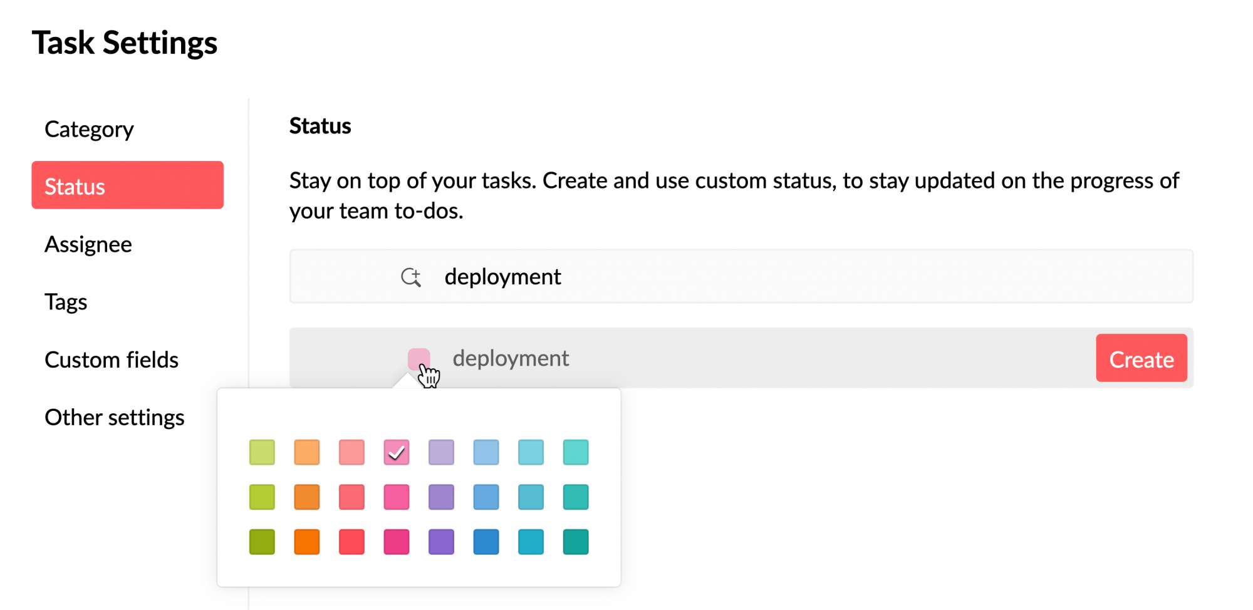Select the light blue swatch in the top row
The image size is (1253, 610).
coord(486,452)
